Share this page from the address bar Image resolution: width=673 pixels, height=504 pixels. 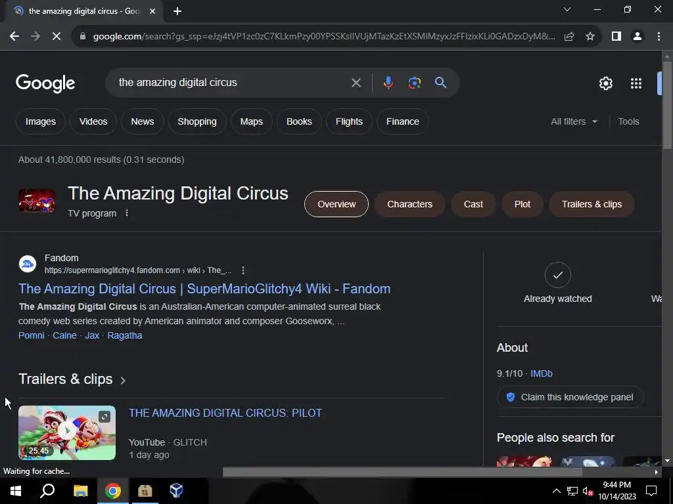pos(569,37)
